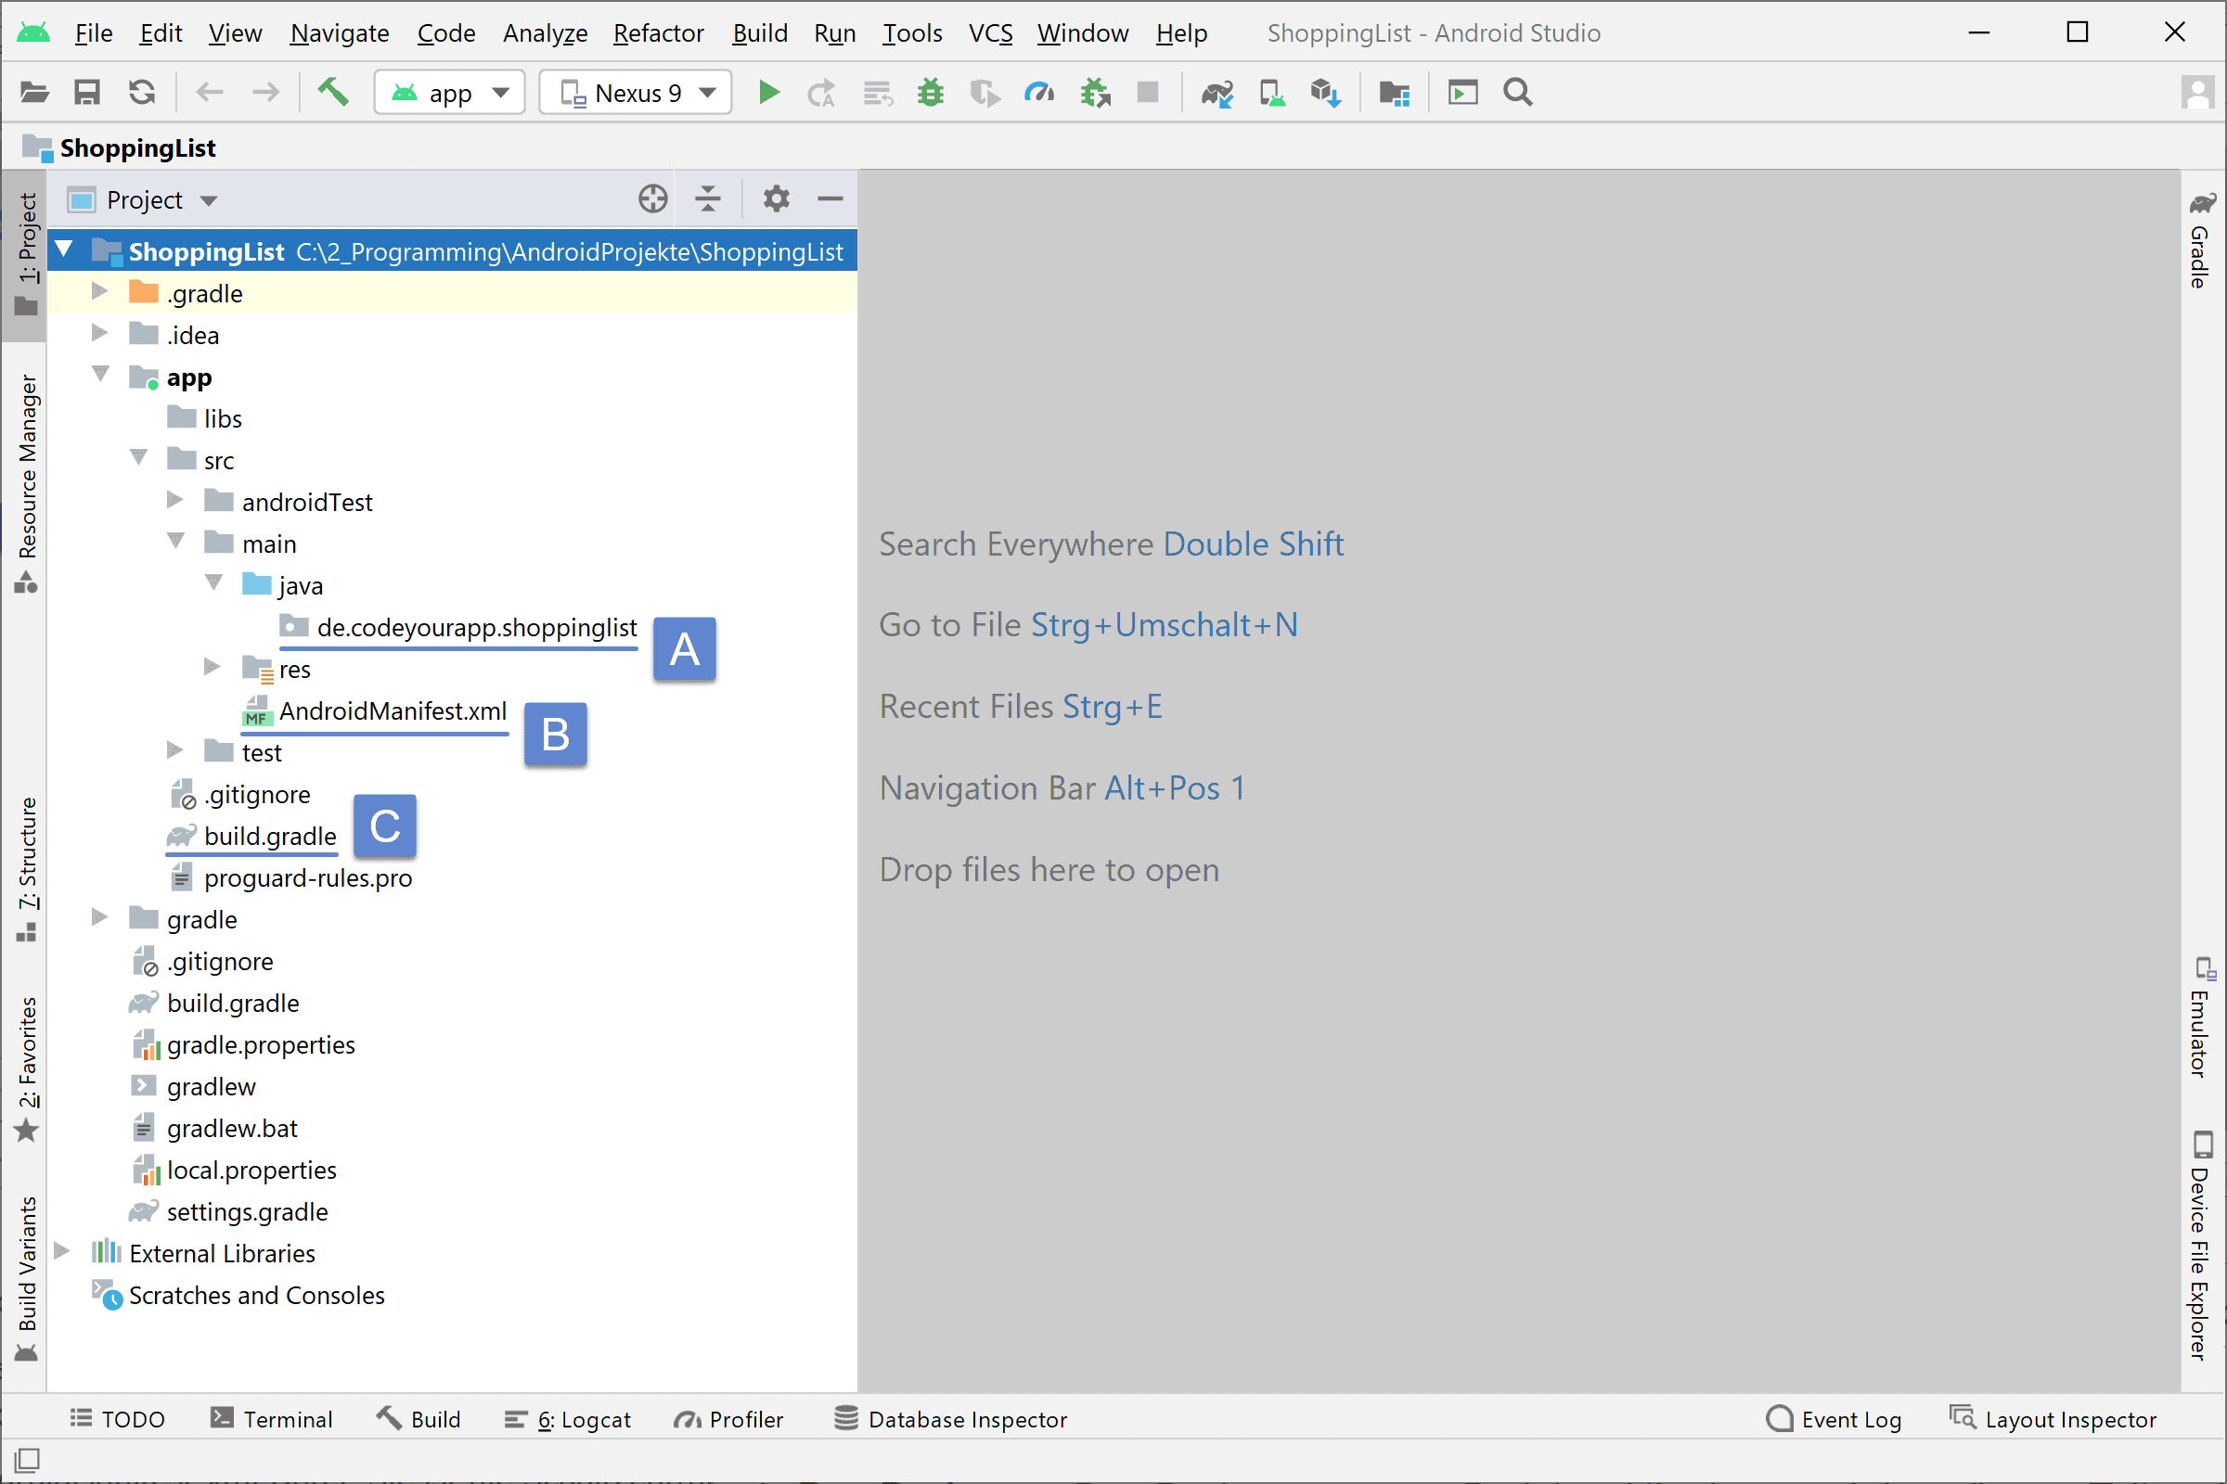
Task: Click the Run Anything toolbar icon
Action: point(1463,93)
